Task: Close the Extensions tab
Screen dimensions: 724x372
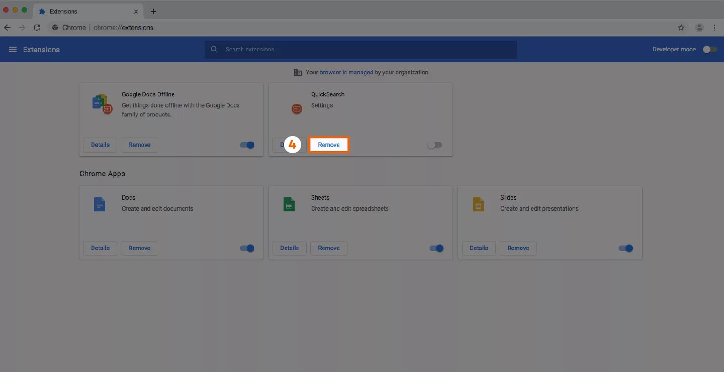Action: coord(136,11)
